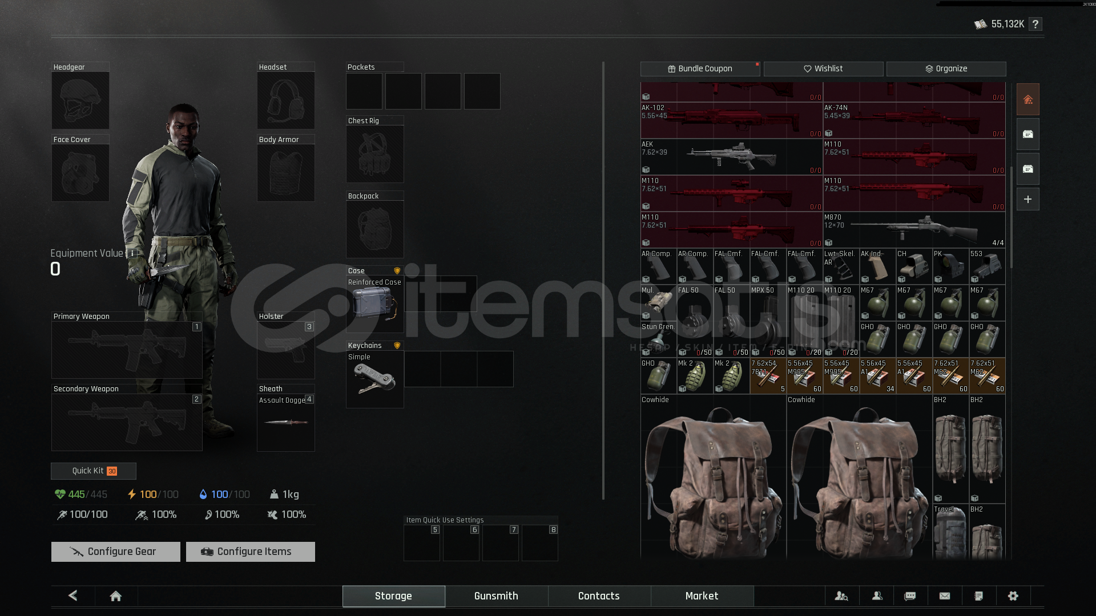This screenshot has width=1096, height=616.
Task: Select the AEK 7.62x39 rifle
Action: (731, 157)
